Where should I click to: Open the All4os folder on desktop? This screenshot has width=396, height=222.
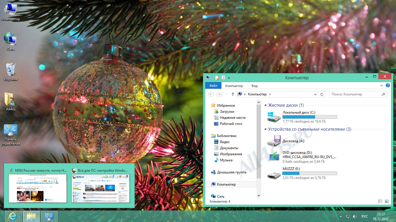[x=10, y=102]
